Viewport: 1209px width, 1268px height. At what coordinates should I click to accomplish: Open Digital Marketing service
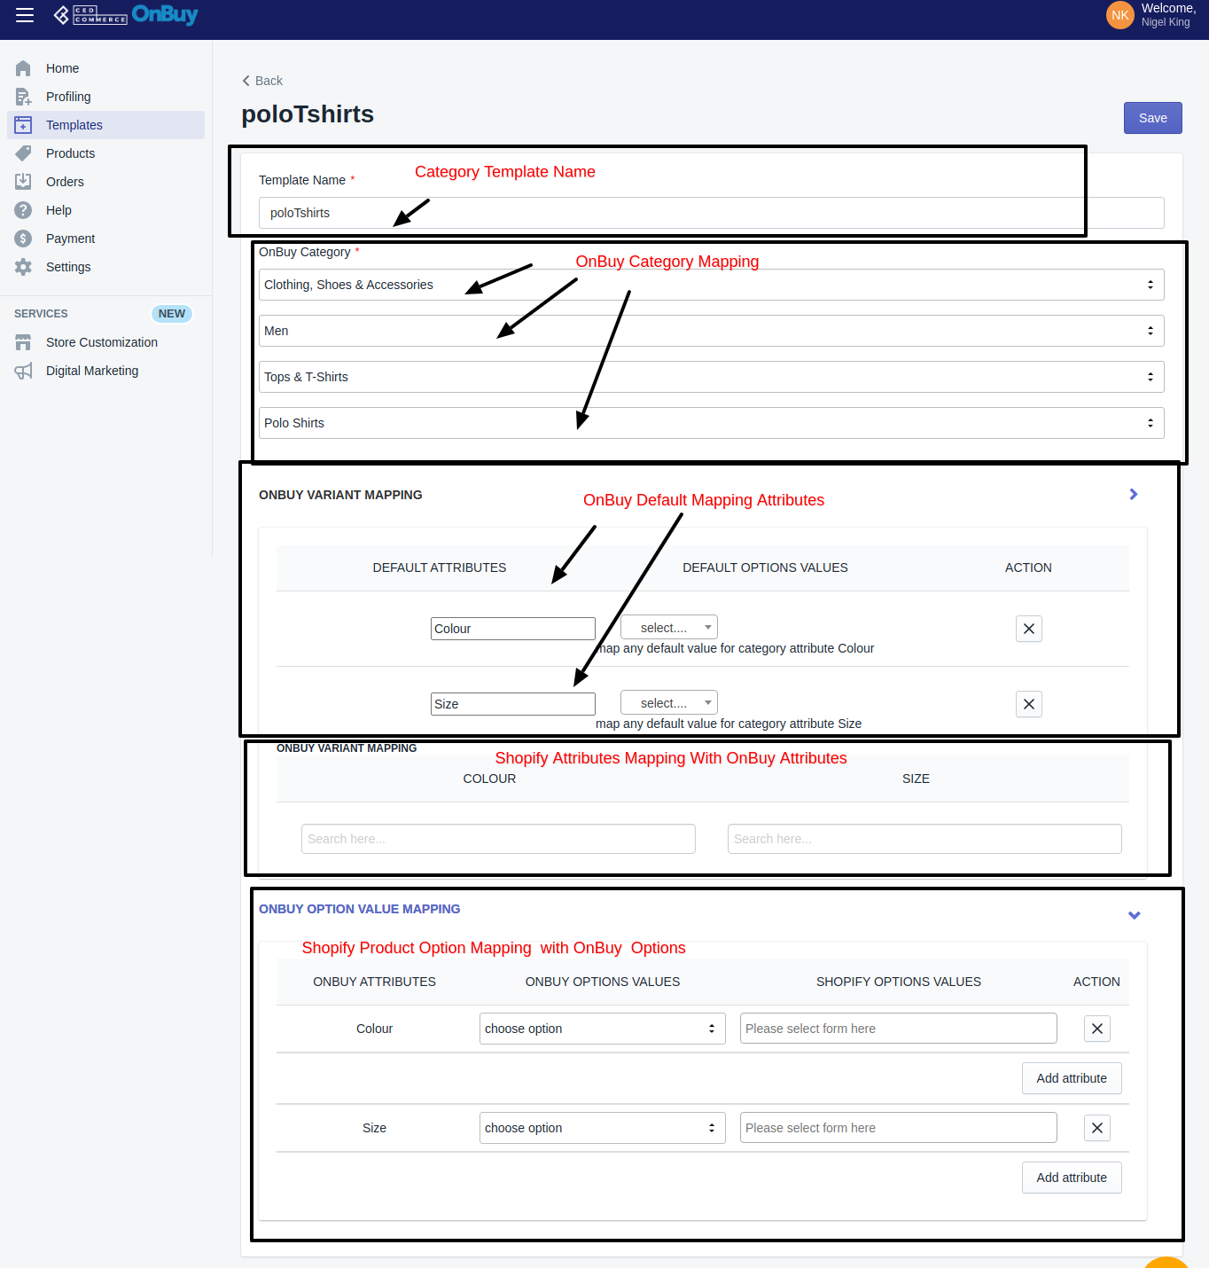[105, 371]
